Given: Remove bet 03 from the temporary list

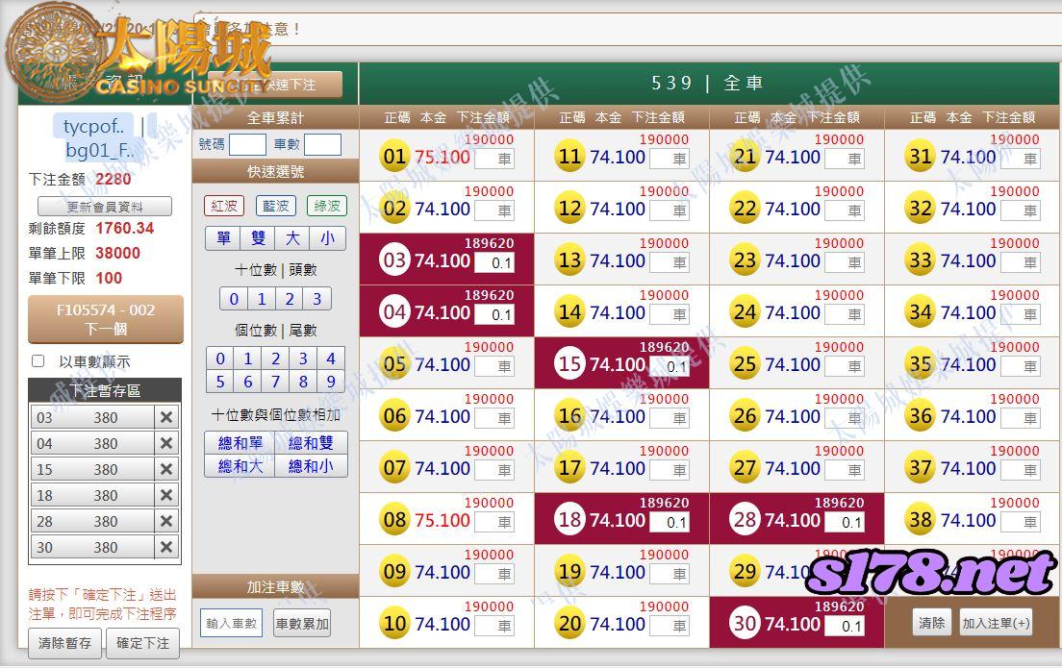Looking at the screenshot, I should [165, 417].
